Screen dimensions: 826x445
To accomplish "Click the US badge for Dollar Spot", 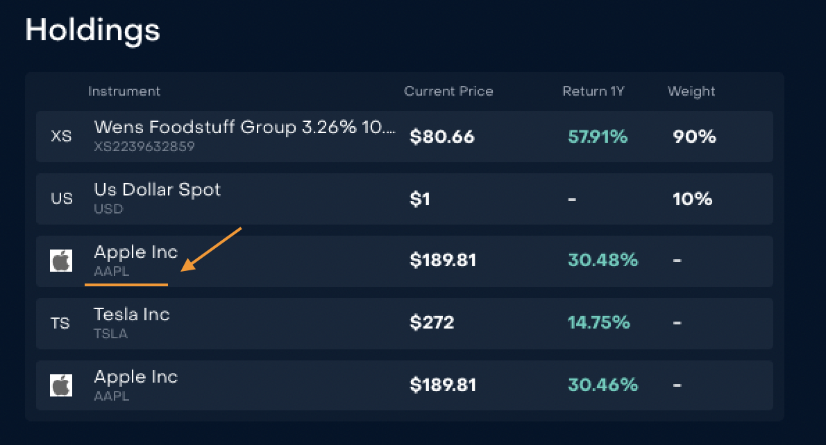I will tap(61, 199).
